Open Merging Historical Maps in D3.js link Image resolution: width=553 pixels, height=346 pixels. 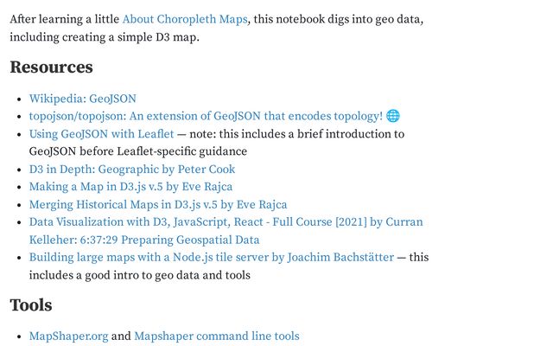pyautogui.click(x=158, y=205)
